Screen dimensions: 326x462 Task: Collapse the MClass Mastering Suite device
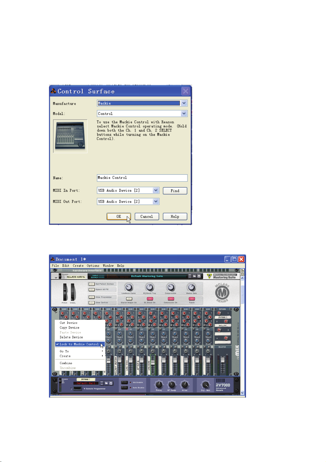[x=56, y=278]
